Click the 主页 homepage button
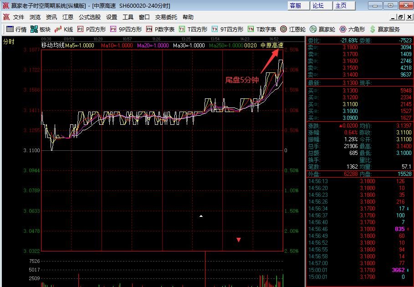Image resolution: width=414 pixels, height=287 pixels. pos(344,5)
